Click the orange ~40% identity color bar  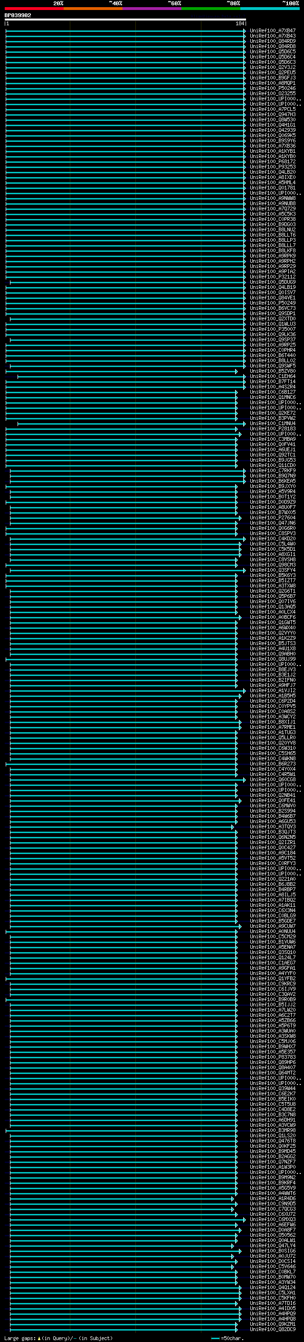pos(93,9)
